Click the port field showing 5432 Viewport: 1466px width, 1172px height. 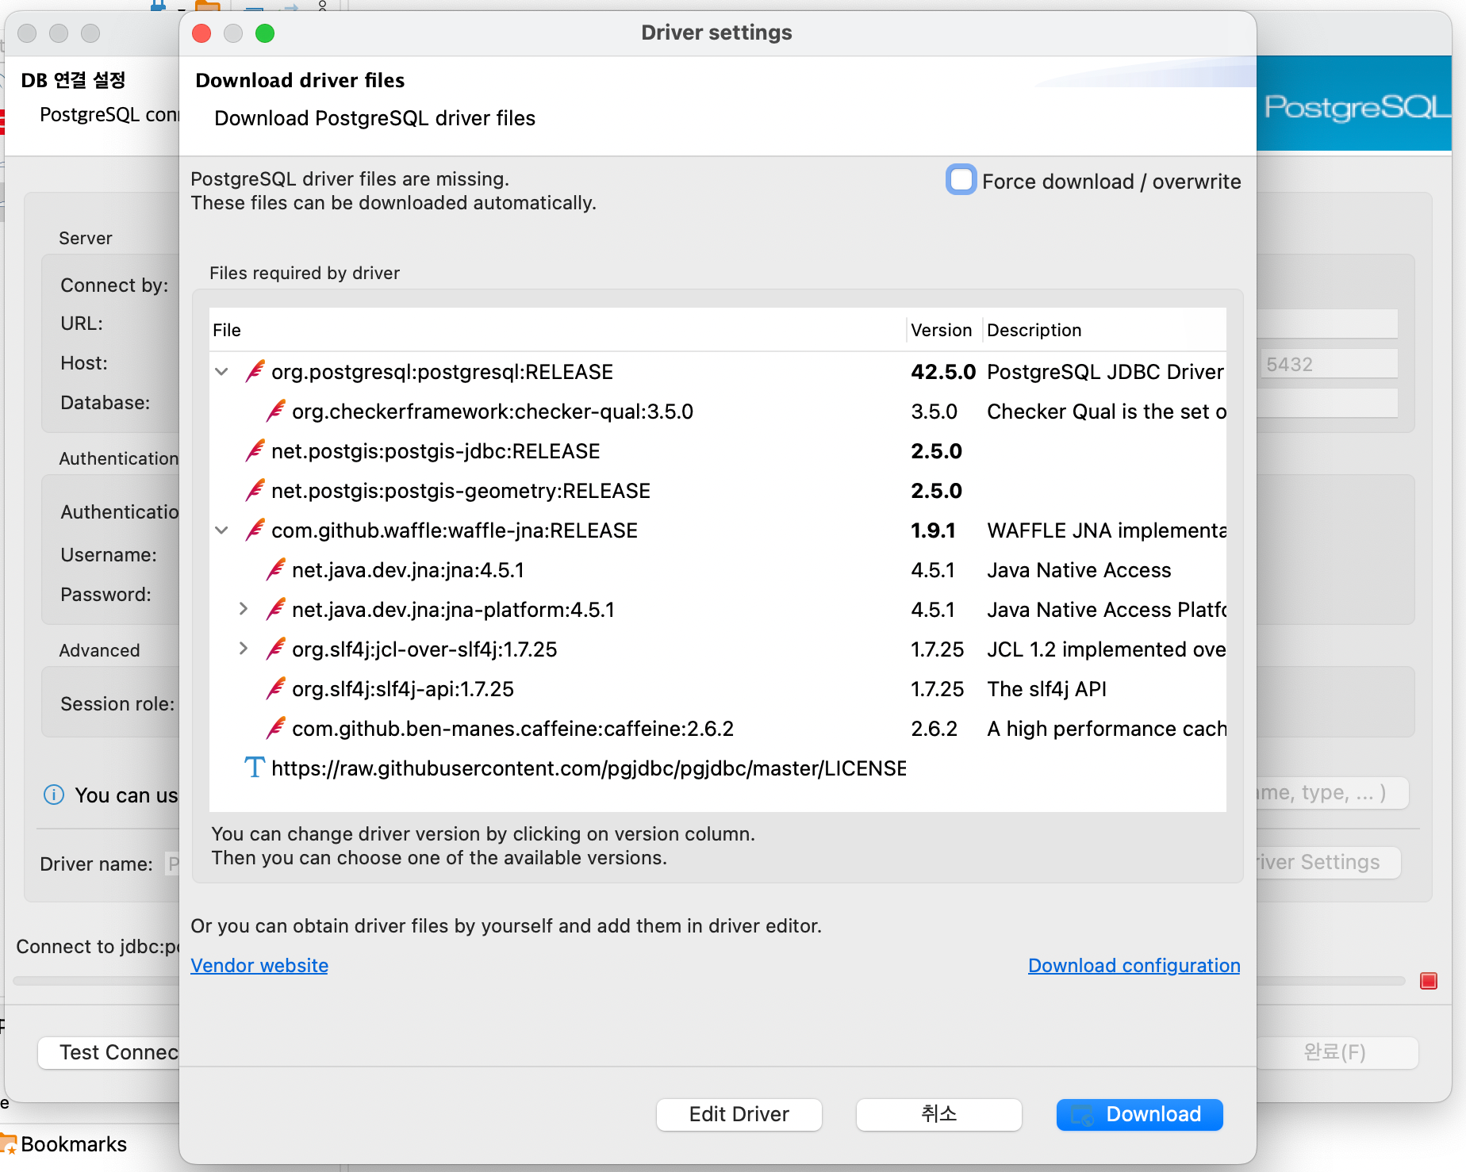[1328, 364]
